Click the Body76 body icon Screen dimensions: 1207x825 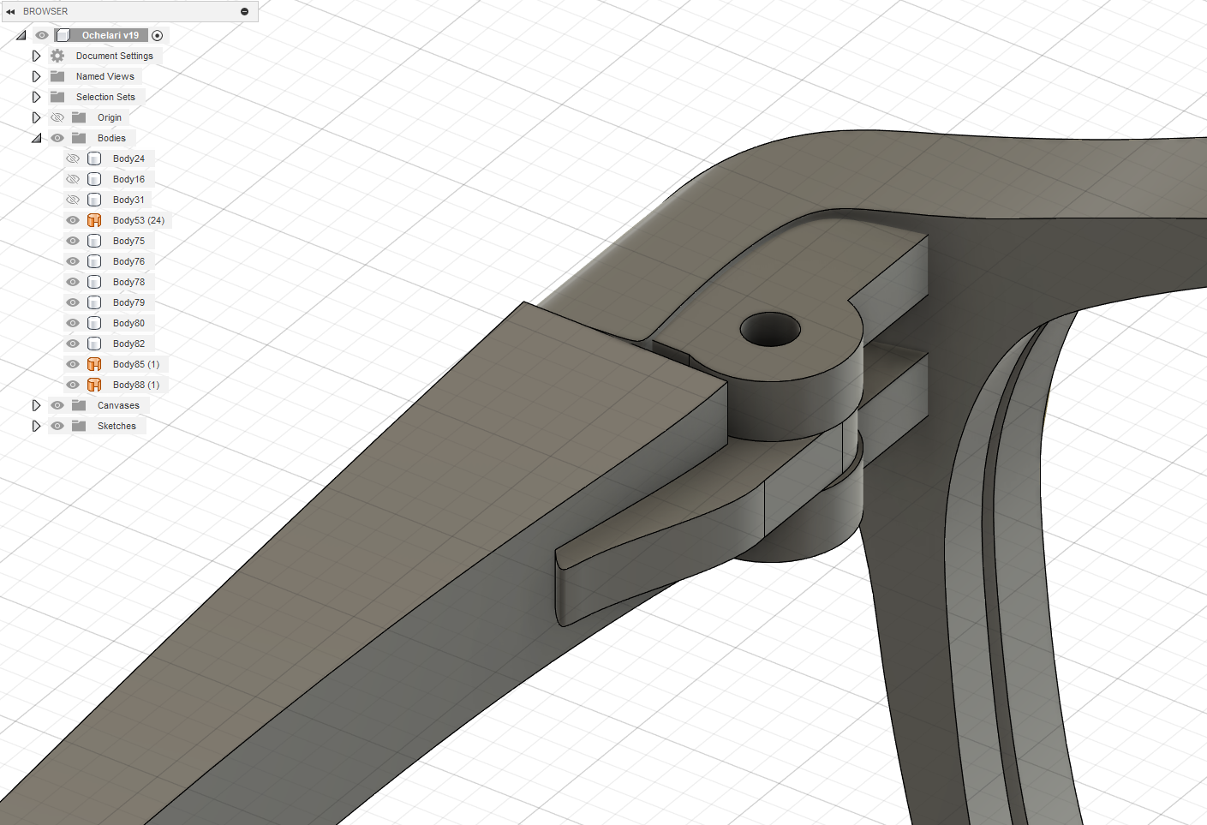(x=94, y=261)
